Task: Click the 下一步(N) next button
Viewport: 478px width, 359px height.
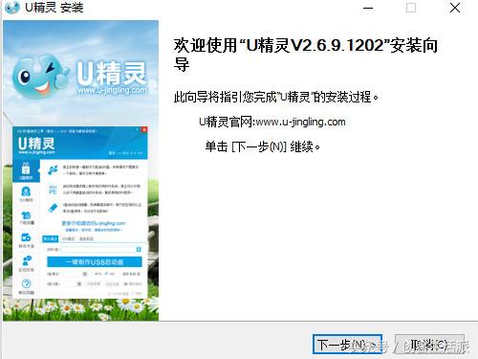Action: point(347,345)
